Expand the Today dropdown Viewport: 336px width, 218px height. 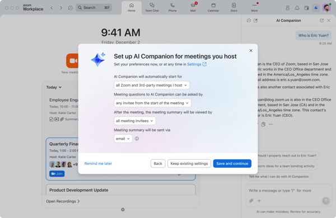pos(54,87)
